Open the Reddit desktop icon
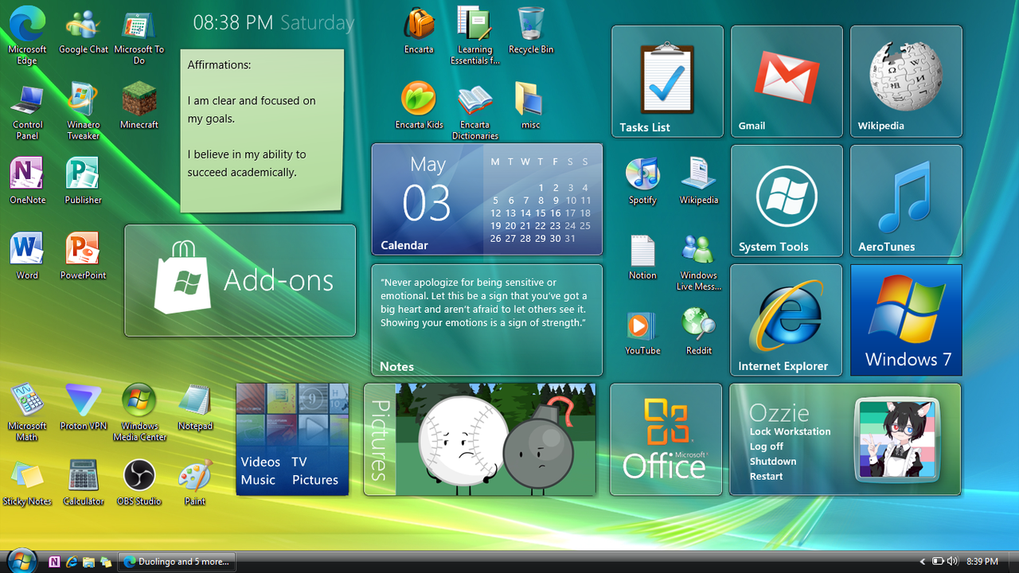 (698, 332)
